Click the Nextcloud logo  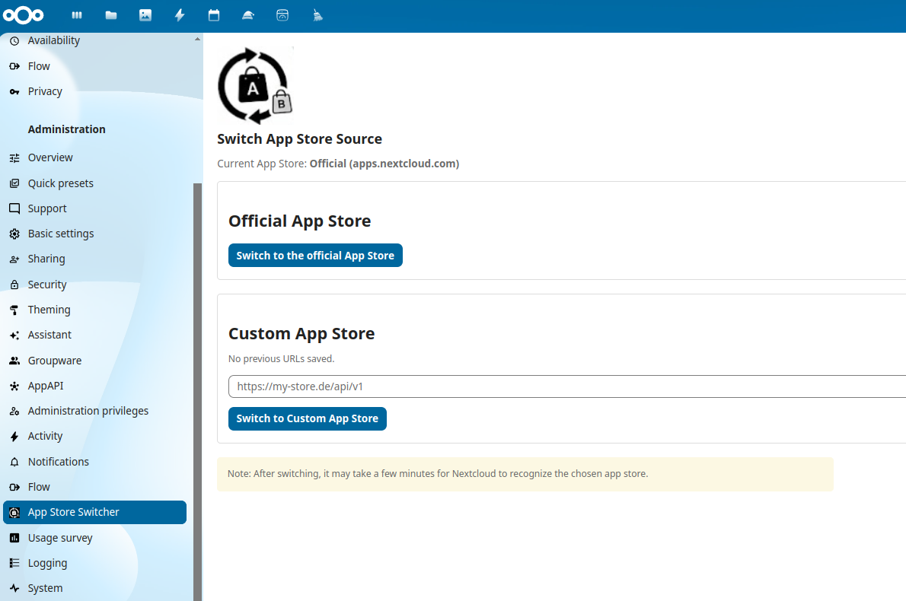click(x=23, y=15)
